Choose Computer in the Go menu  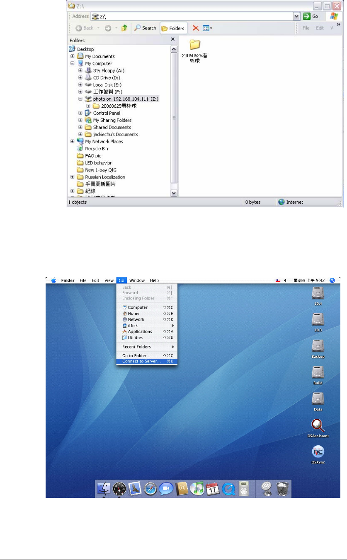pos(147,307)
